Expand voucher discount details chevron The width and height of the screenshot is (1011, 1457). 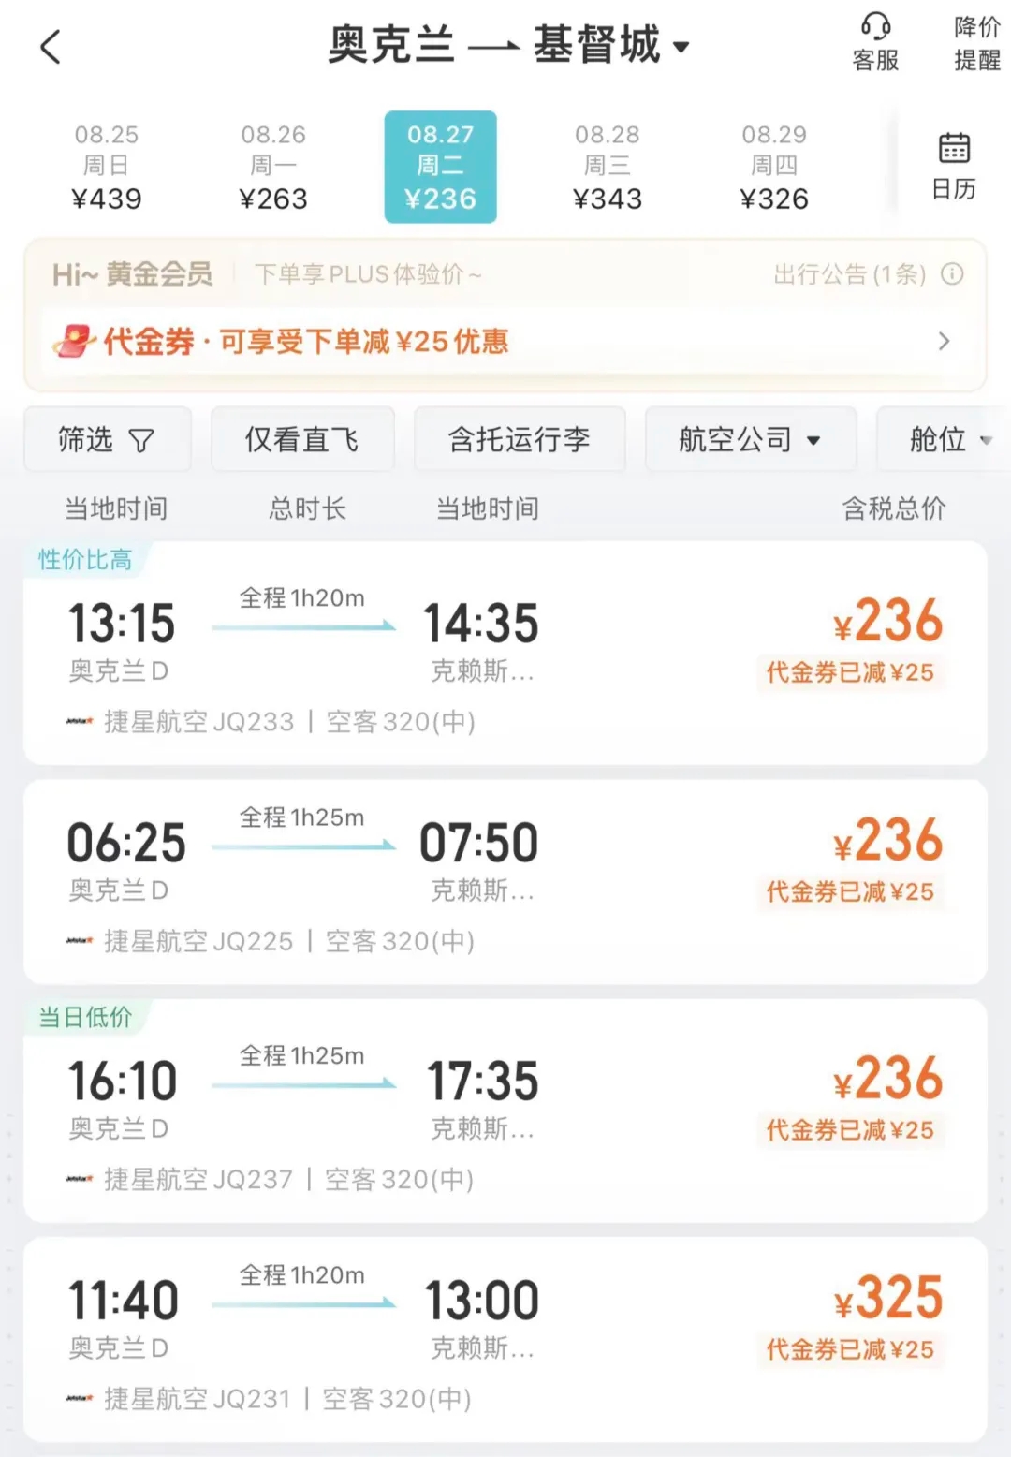944,342
